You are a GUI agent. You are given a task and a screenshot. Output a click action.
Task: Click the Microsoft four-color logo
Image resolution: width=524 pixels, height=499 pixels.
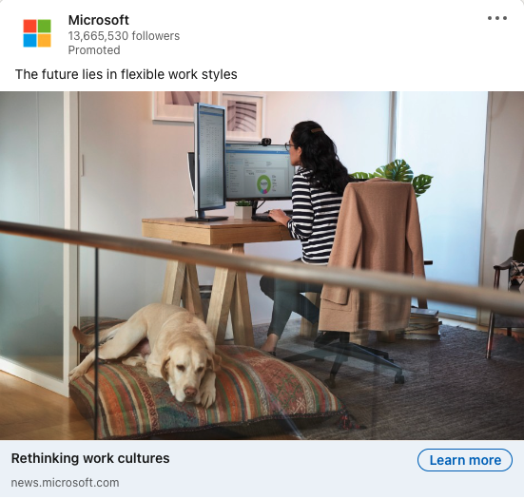point(37,33)
